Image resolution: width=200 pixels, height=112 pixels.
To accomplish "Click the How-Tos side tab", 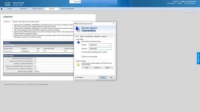I will (x=198, y=58).
